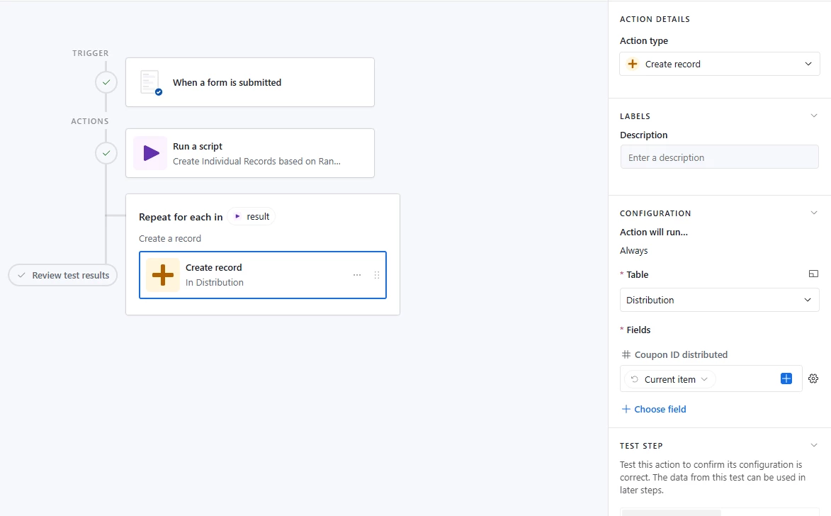831x516 pixels.
Task: Click the description input field
Action: point(720,157)
